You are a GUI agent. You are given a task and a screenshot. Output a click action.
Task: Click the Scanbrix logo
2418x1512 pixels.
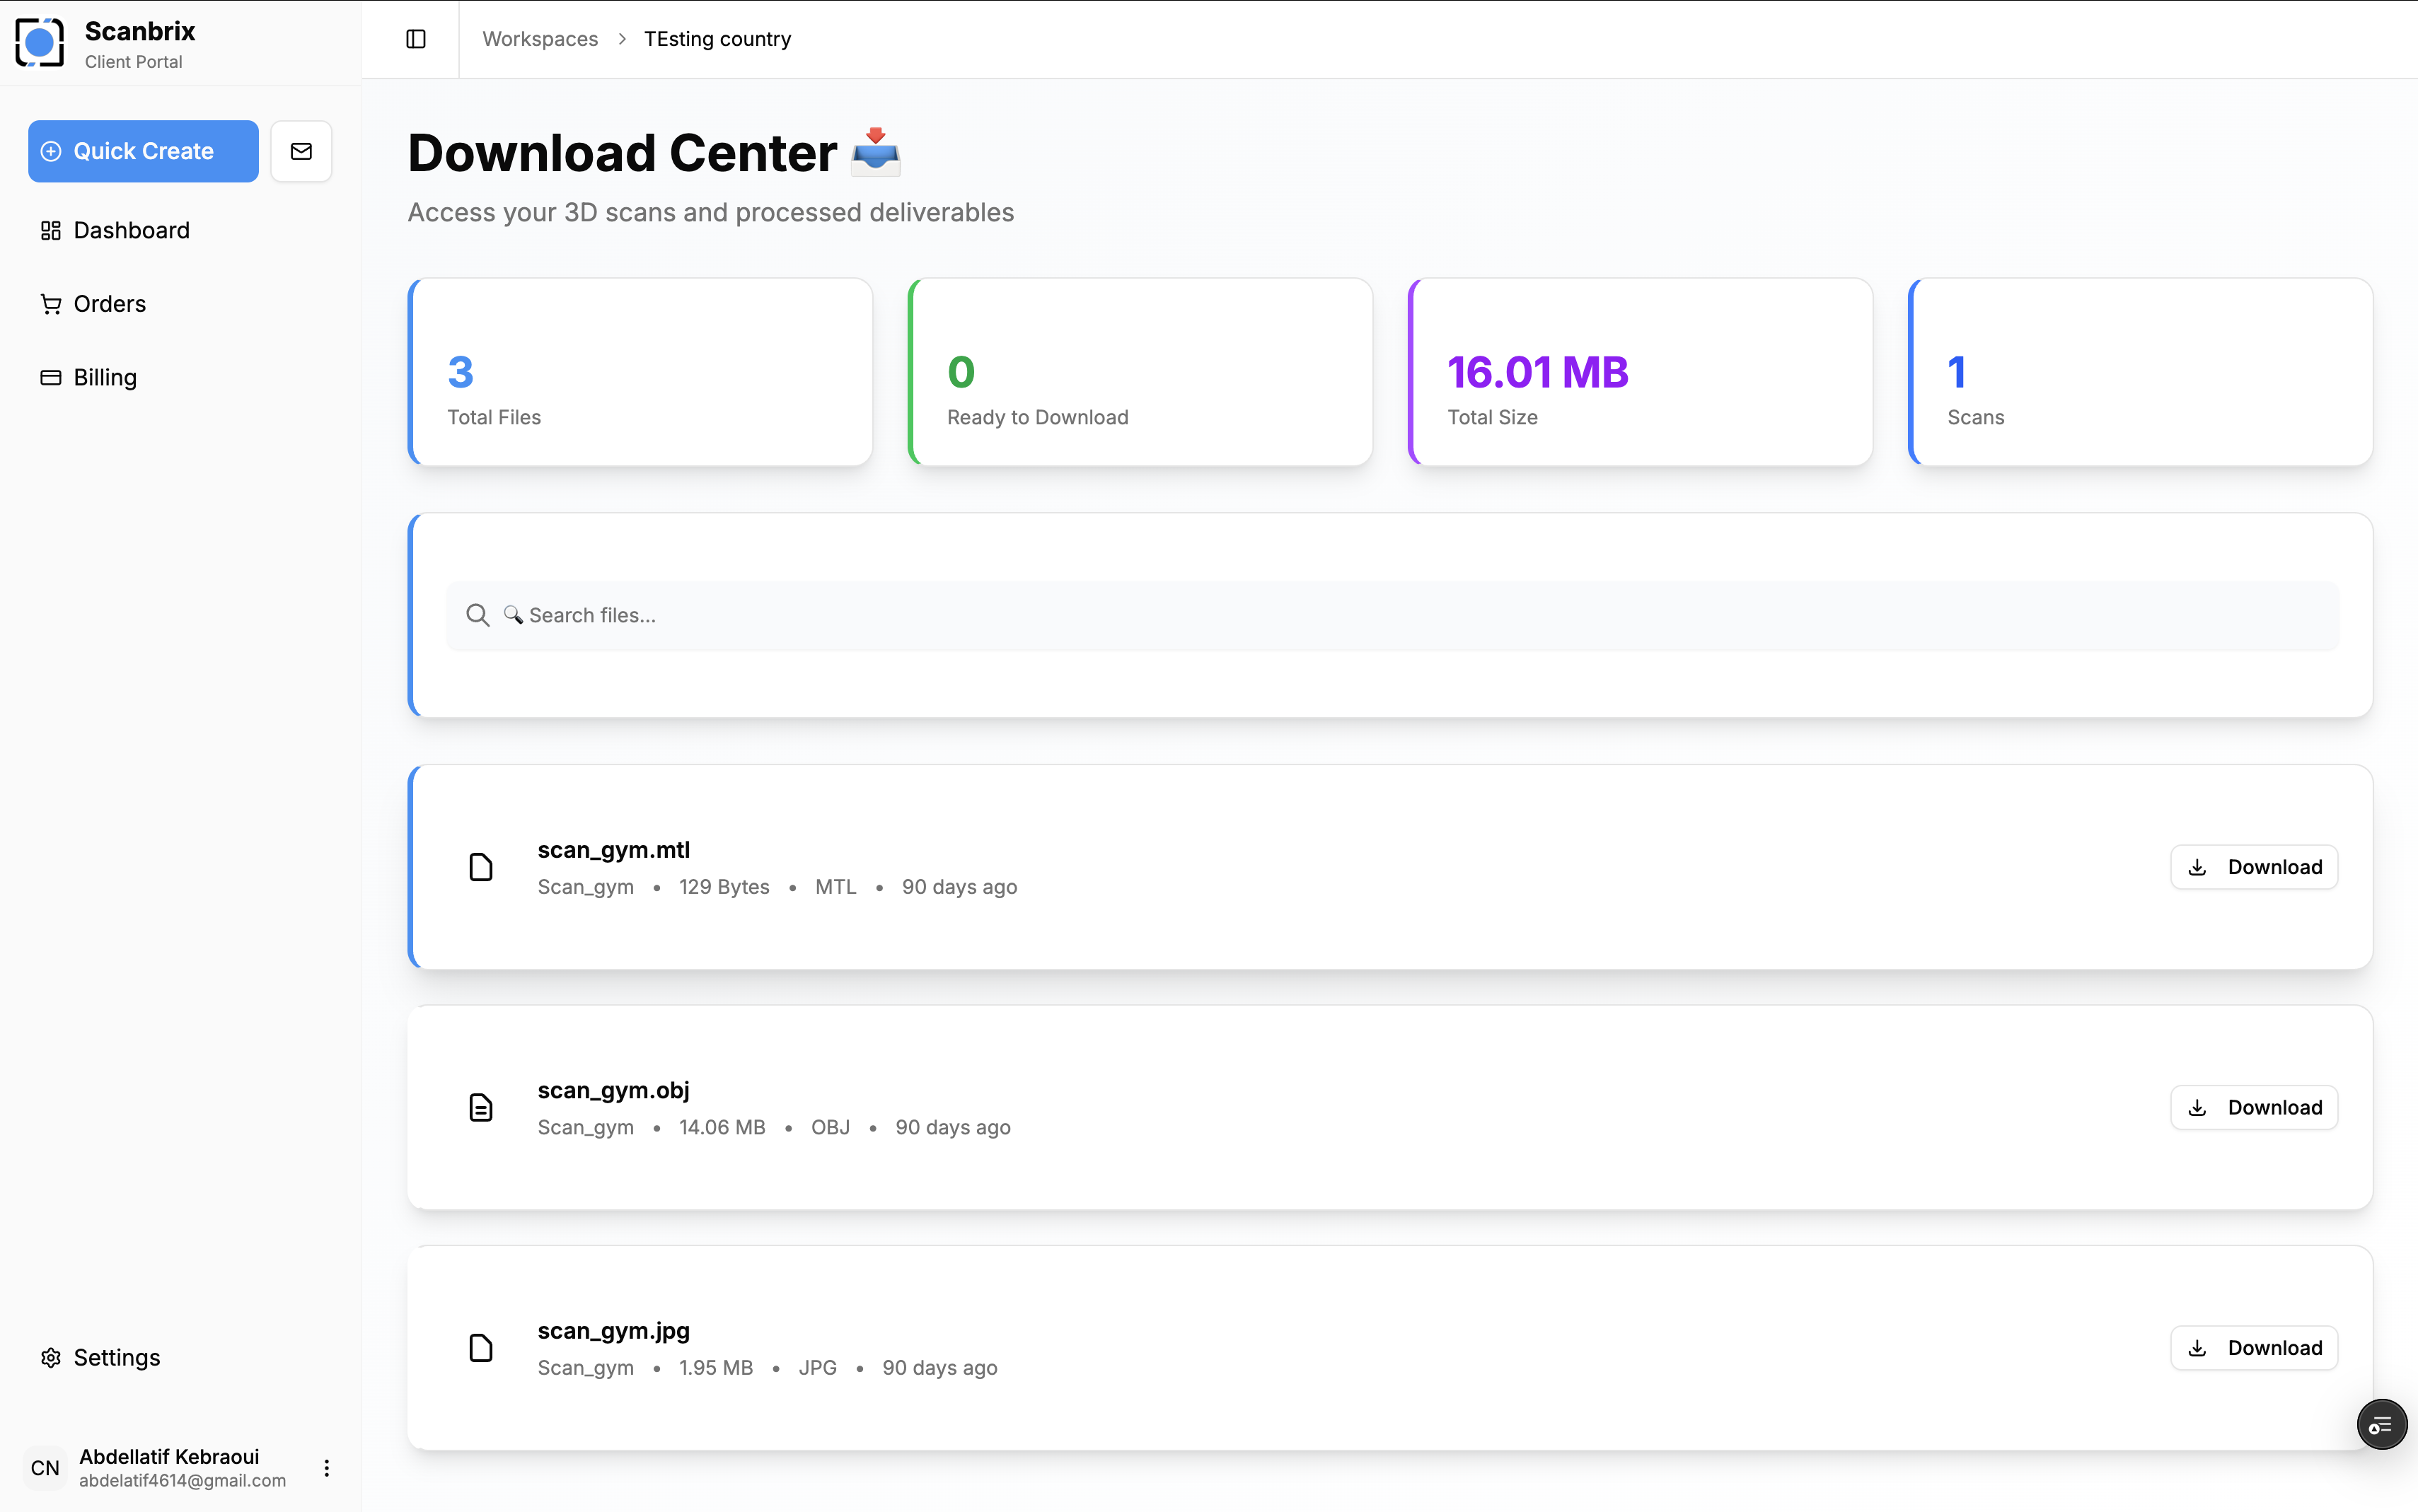(x=39, y=42)
